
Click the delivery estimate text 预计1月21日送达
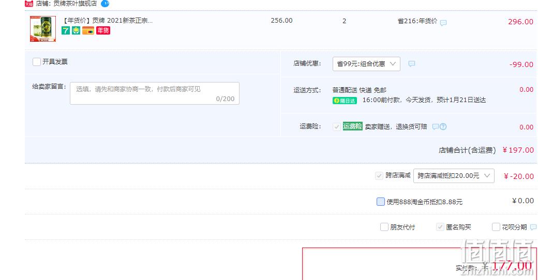click(461, 100)
